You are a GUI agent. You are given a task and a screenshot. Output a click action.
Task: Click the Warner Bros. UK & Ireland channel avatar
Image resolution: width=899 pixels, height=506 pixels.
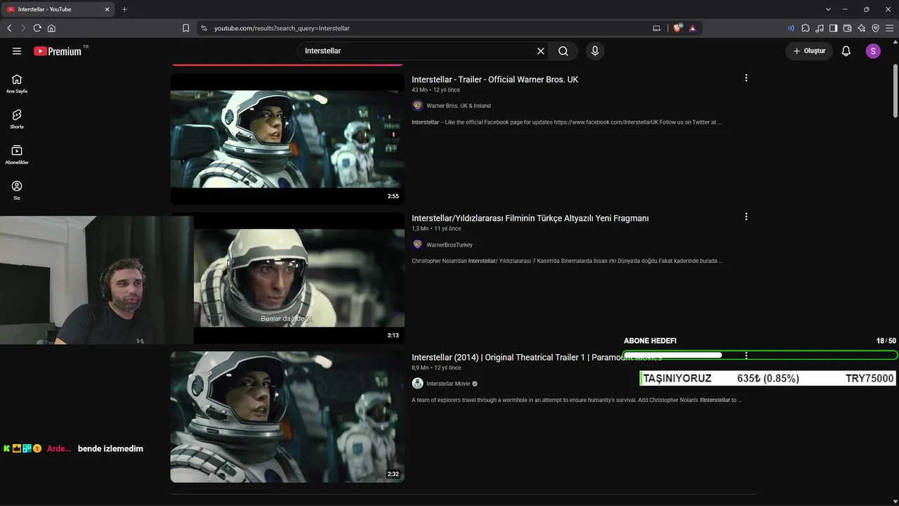(417, 105)
